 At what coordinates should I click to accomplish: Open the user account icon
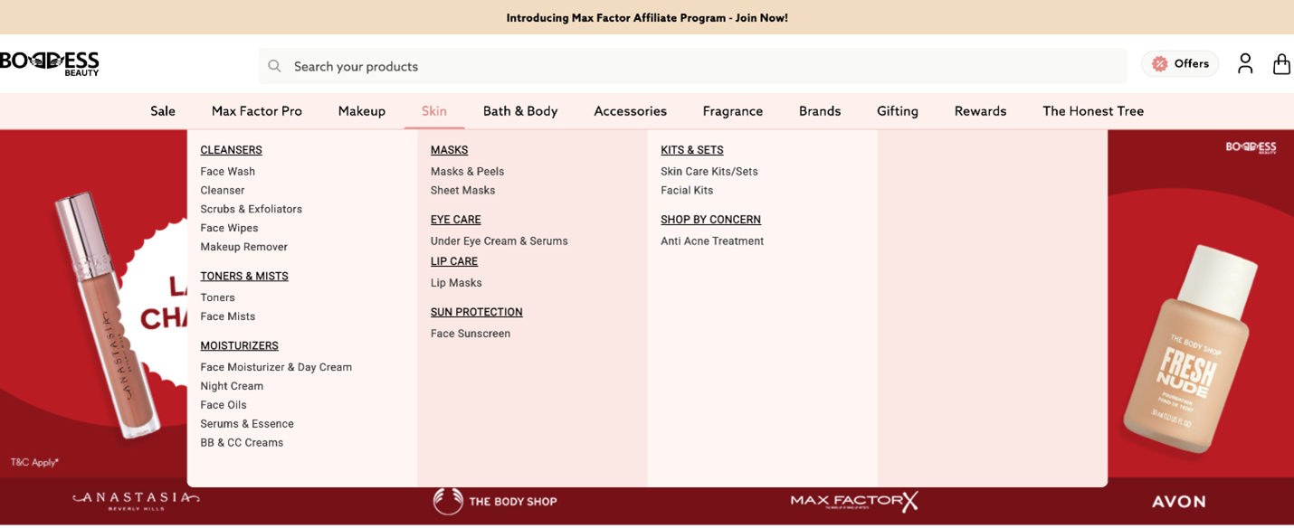click(x=1245, y=63)
